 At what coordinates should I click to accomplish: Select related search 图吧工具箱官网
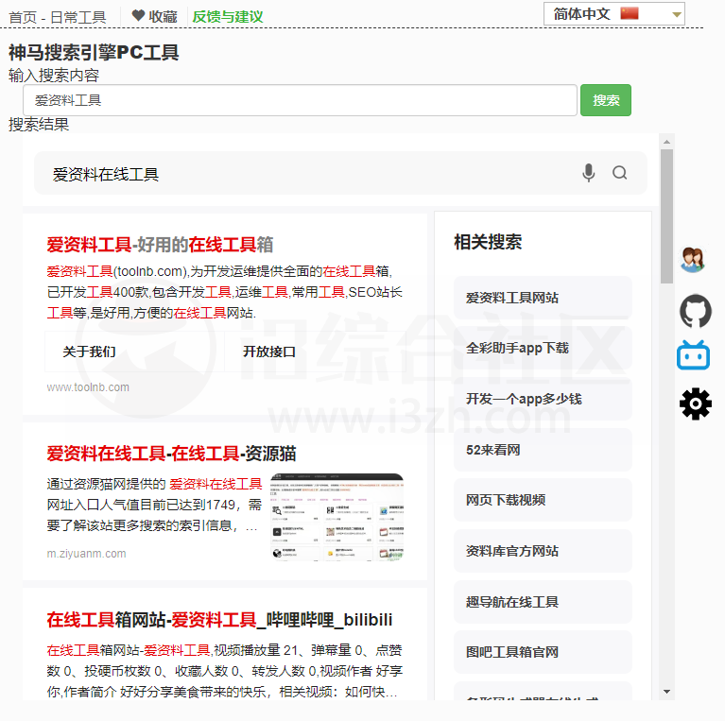pos(543,652)
